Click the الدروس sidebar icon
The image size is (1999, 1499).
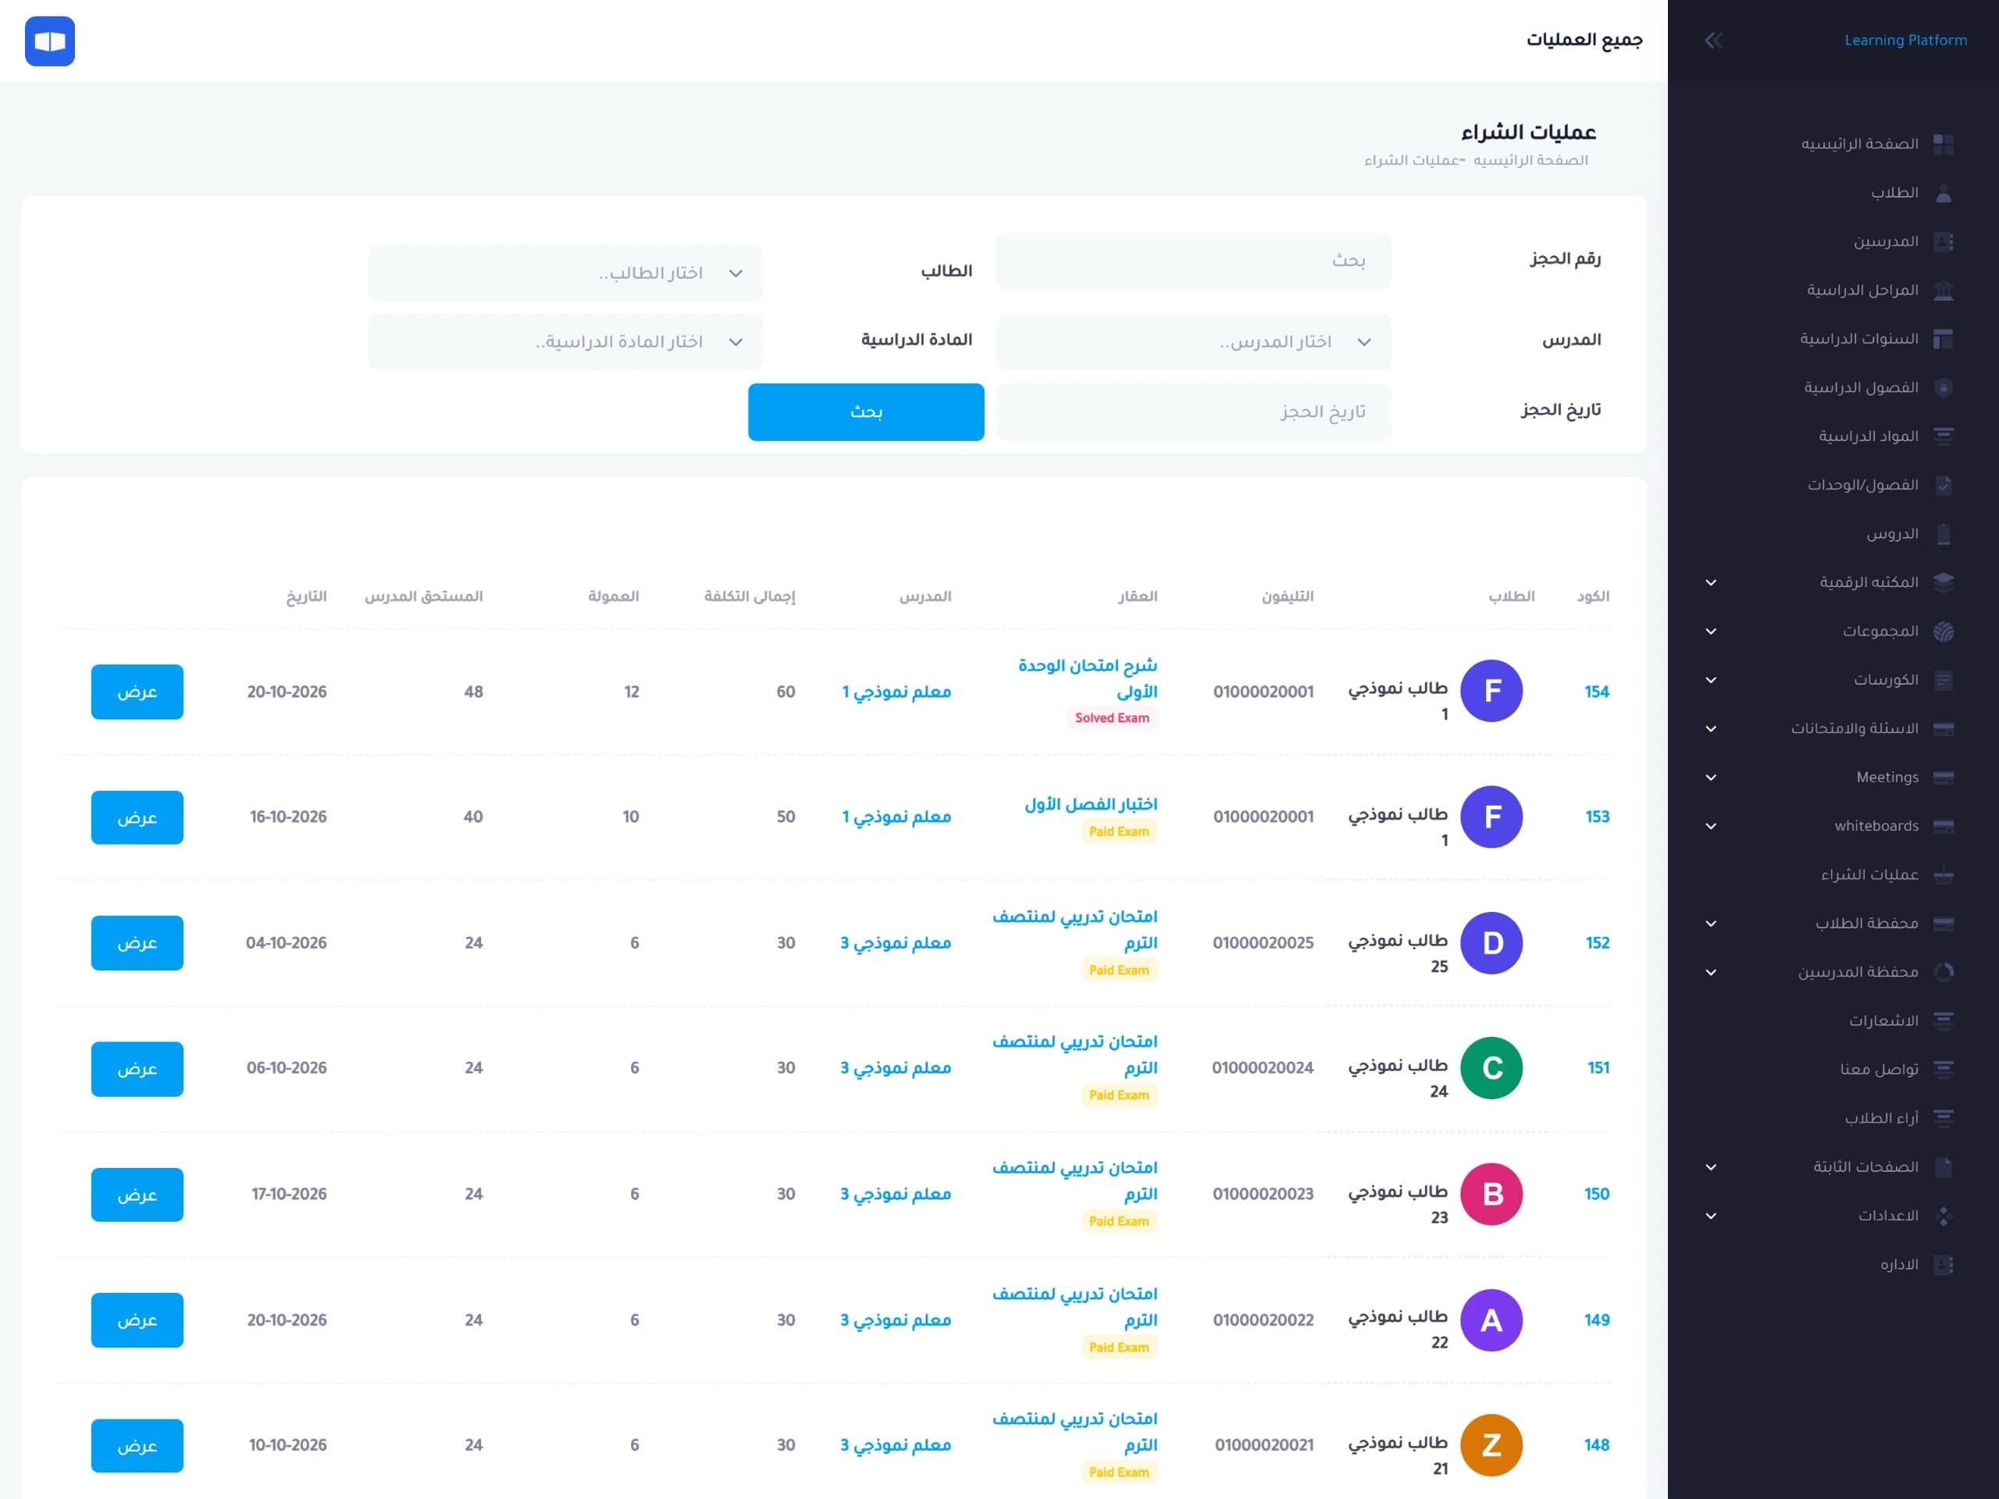coord(1943,534)
